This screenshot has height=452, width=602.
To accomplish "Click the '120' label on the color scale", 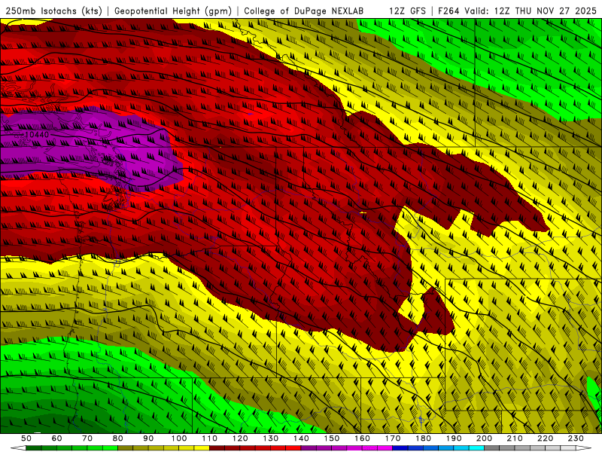I will pyautogui.click(x=240, y=438).
